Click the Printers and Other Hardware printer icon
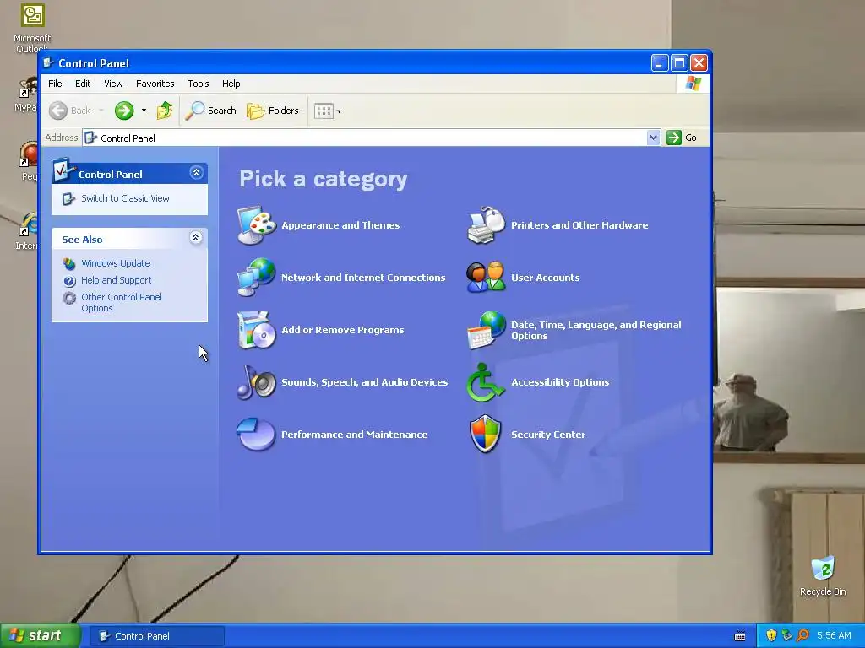Image resolution: width=865 pixels, height=648 pixels. tap(486, 224)
